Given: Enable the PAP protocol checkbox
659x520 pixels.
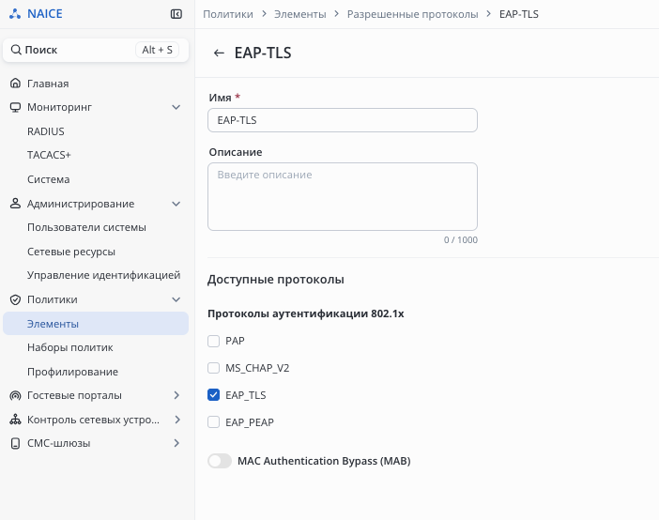Looking at the screenshot, I should (x=214, y=341).
